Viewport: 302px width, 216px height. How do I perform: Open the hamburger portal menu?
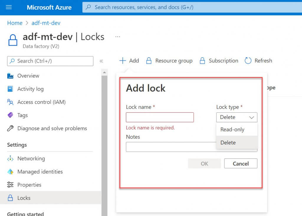(x=9, y=7)
